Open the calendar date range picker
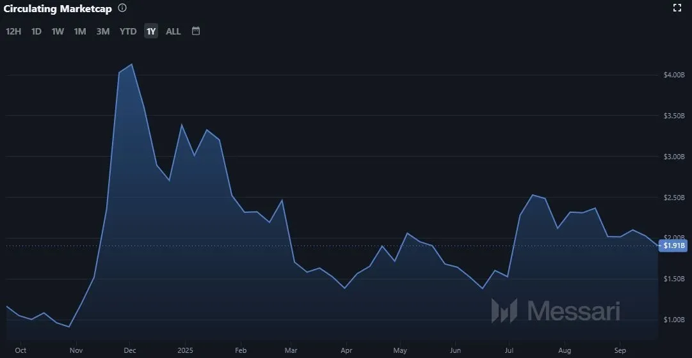This screenshot has width=692, height=358. (196, 31)
